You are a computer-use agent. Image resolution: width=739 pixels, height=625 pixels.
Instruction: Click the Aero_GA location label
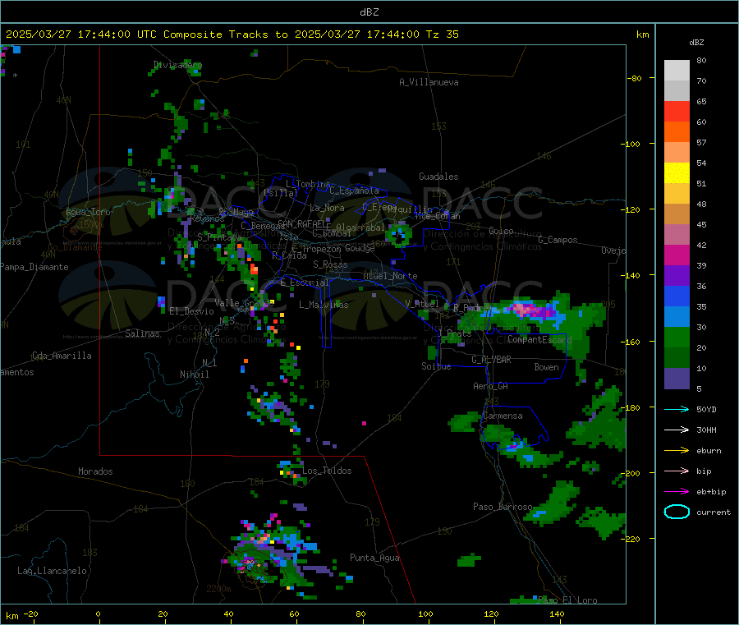click(x=491, y=386)
